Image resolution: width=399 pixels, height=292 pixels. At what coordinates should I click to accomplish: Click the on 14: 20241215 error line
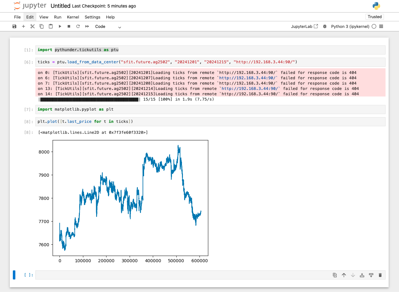point(198,94)
